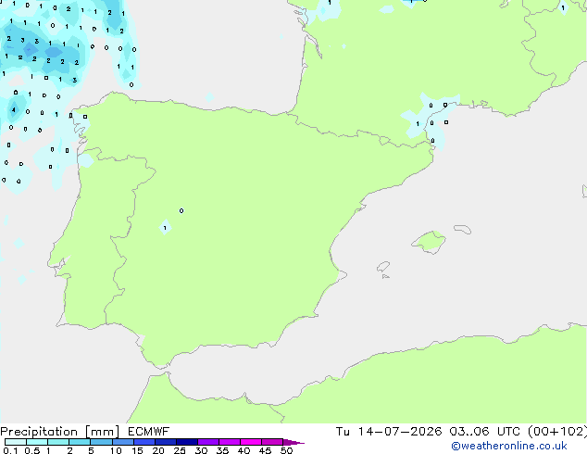Click the 1 mm patch in central Spain
Image resolution: width=587 pixels, height=454 pixels.
165,227
